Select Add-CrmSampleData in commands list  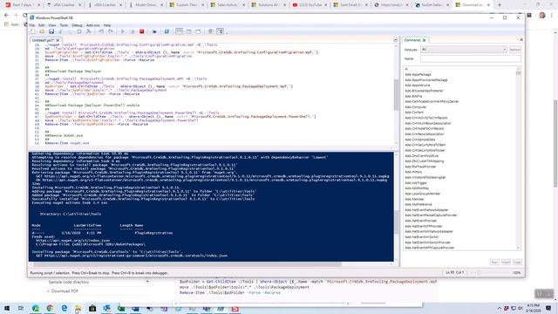420,140
